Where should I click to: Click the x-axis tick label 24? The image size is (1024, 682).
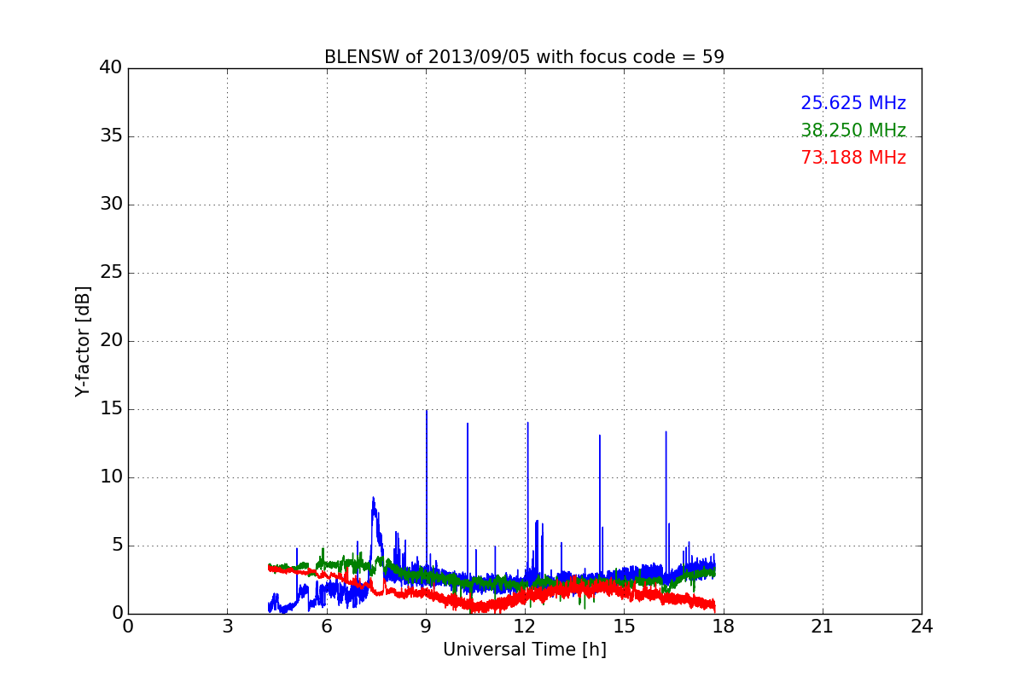(x=922, y=627)
